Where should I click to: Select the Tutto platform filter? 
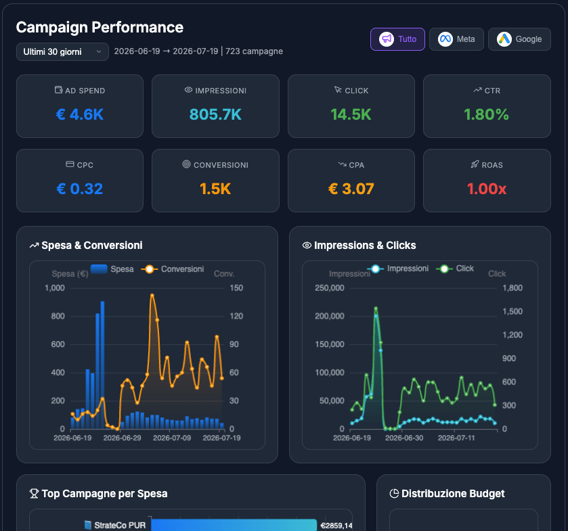click(397, 39)
